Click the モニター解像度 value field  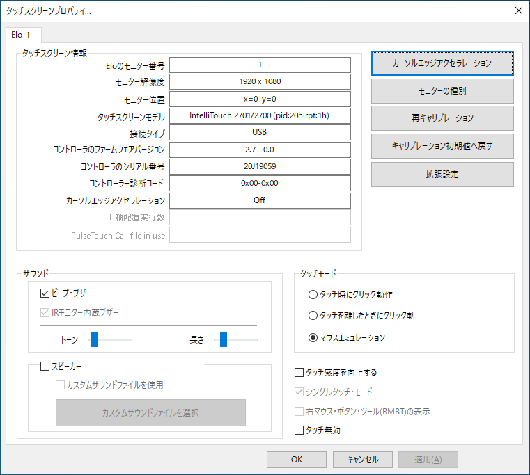[x=260, y=82]
